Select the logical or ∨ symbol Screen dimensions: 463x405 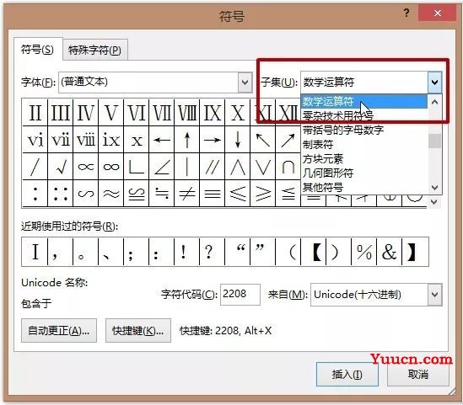(x=263, y=167)
